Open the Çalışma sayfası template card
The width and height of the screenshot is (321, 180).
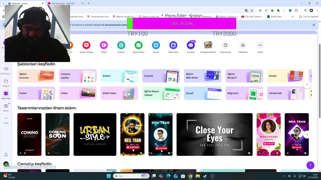click(x=78, y=76)
